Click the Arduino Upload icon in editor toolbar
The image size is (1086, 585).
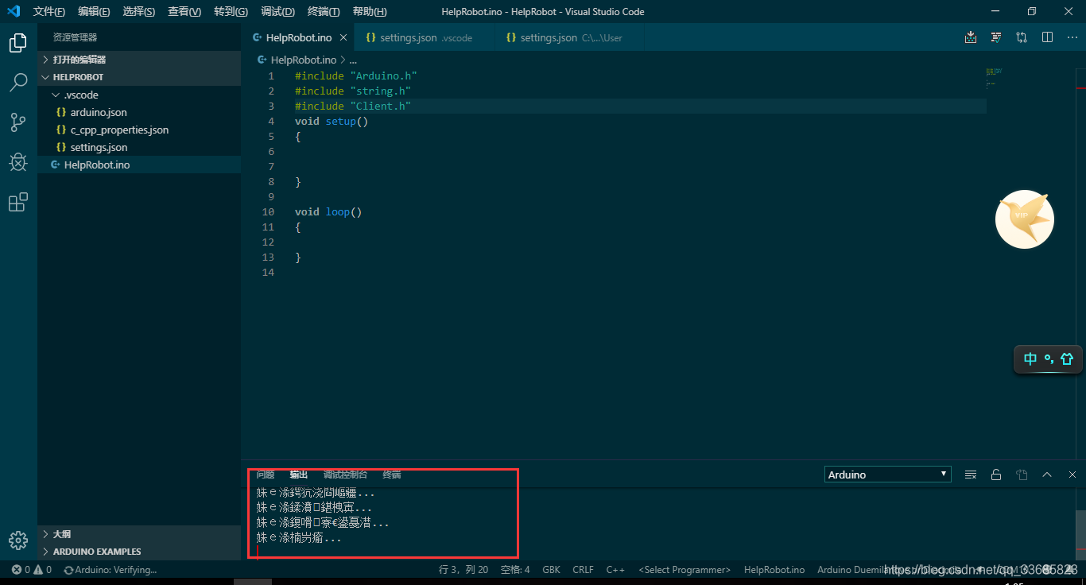tap(971, 37)
